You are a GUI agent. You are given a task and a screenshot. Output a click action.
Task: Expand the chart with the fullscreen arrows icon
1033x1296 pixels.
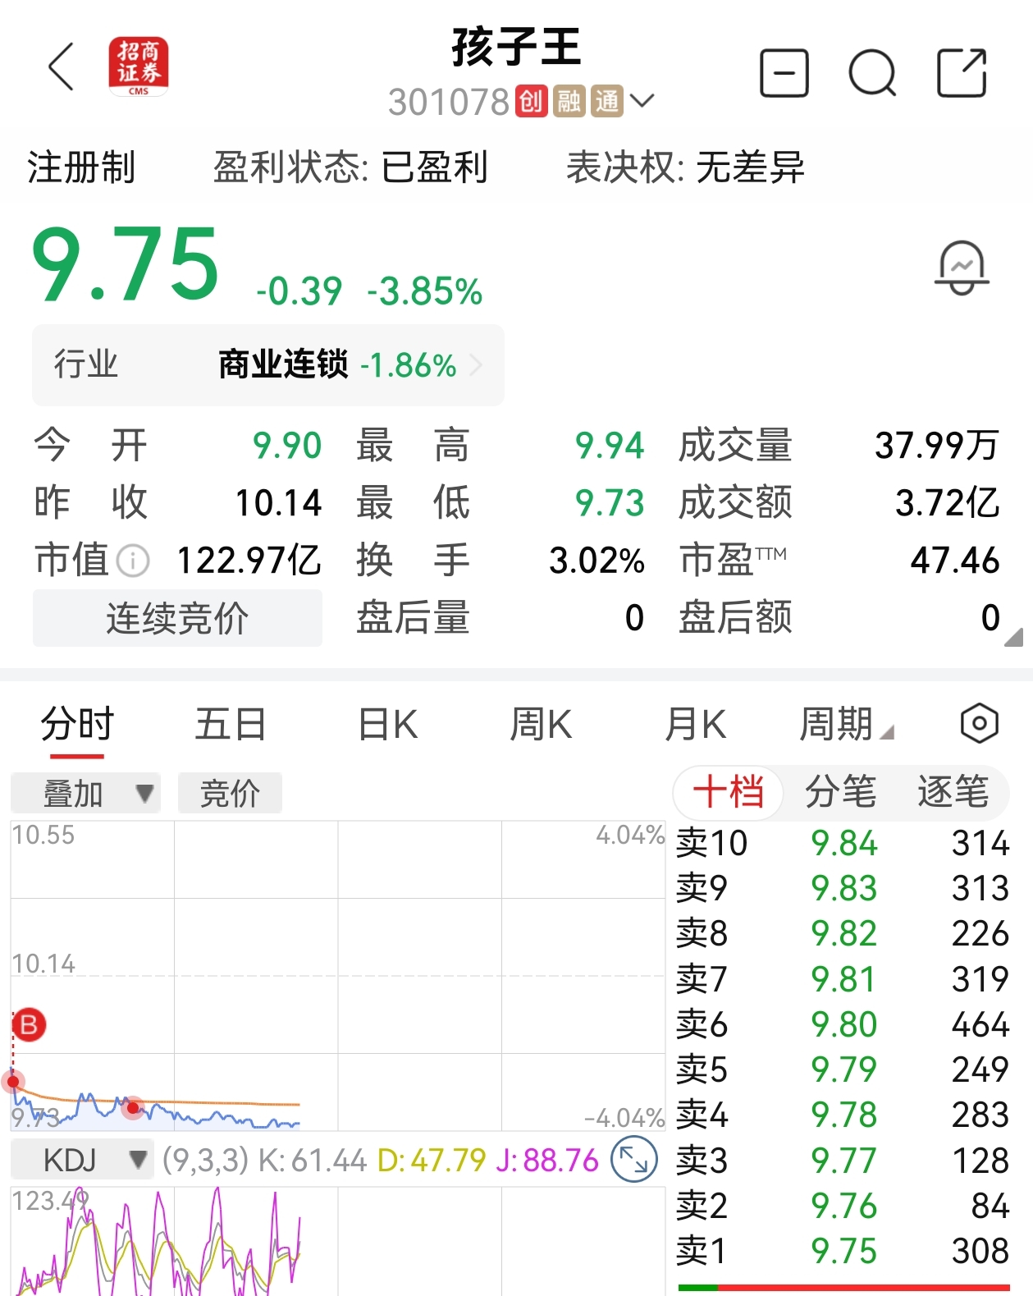634,1160
